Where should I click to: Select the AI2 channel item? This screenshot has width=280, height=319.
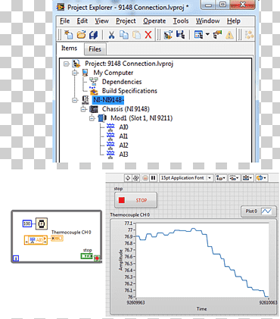(123, 145)
